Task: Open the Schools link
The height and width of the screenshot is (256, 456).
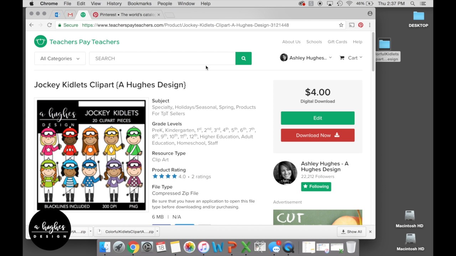Action: coord(314,42)
